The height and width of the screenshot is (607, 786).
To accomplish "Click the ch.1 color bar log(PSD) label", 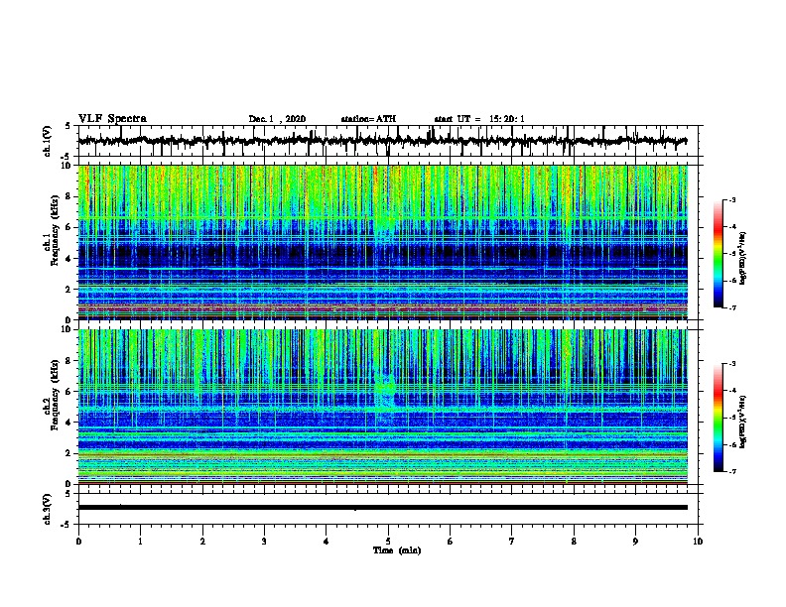I will [x=742, y=258].
